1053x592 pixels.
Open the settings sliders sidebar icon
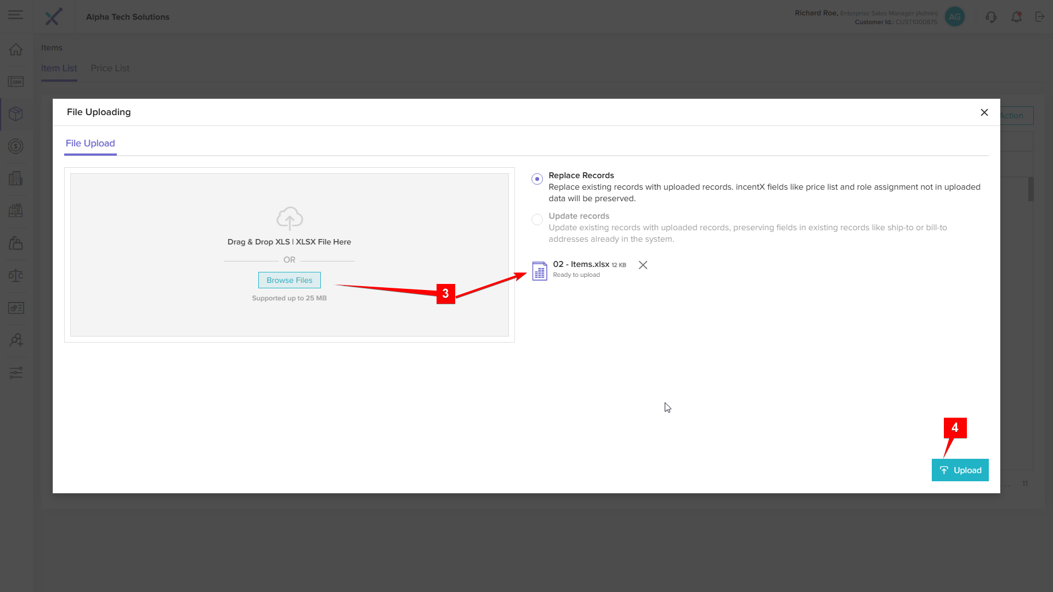[x=16, y=373]
